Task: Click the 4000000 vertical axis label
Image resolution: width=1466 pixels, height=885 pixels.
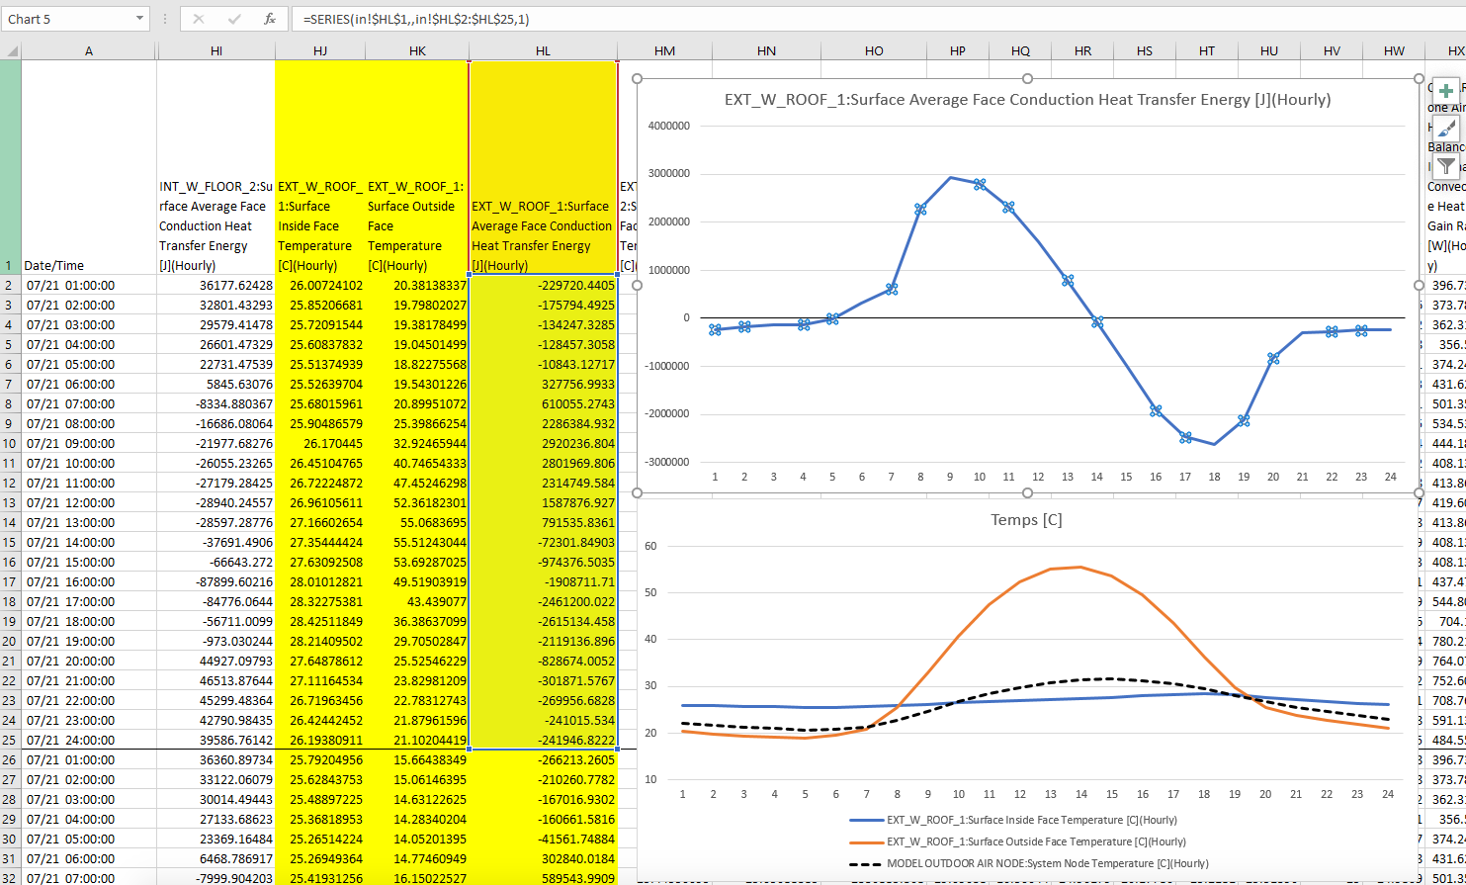Action: coord(669,126)
